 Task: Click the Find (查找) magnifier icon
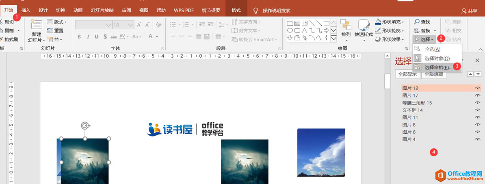pos(417,22)
